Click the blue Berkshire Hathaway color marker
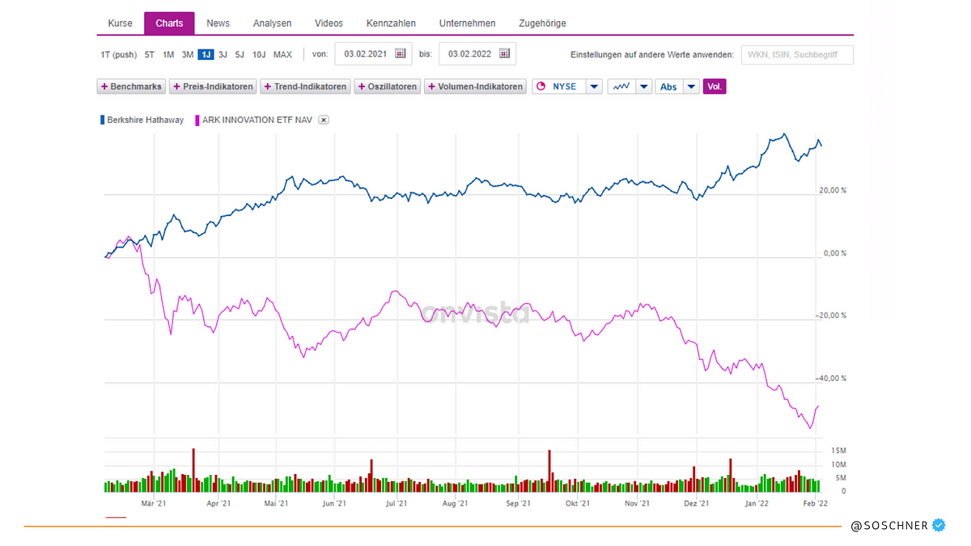 tap(103, 120)
